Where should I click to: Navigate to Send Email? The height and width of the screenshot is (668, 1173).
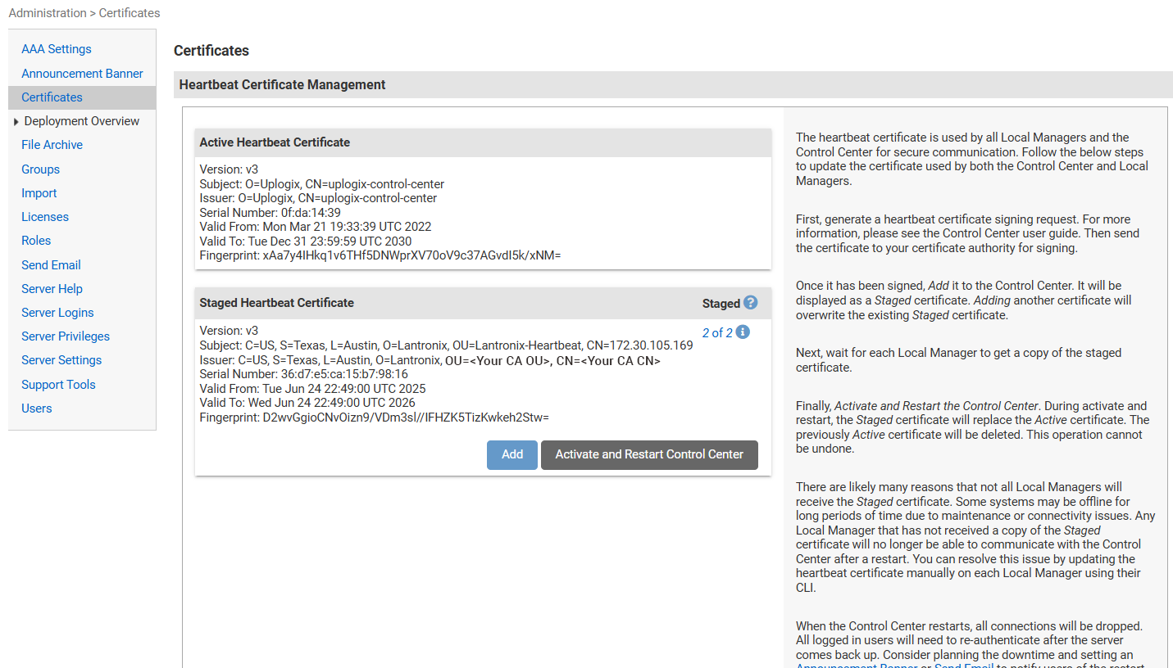click(x=51, y=264)
